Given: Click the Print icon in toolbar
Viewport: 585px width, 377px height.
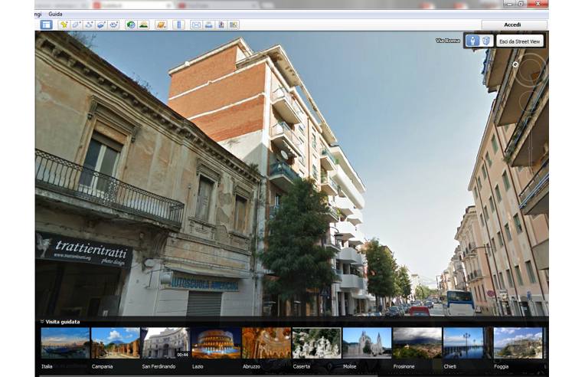Looking at the screenshot, I should (x=208, y=25).
